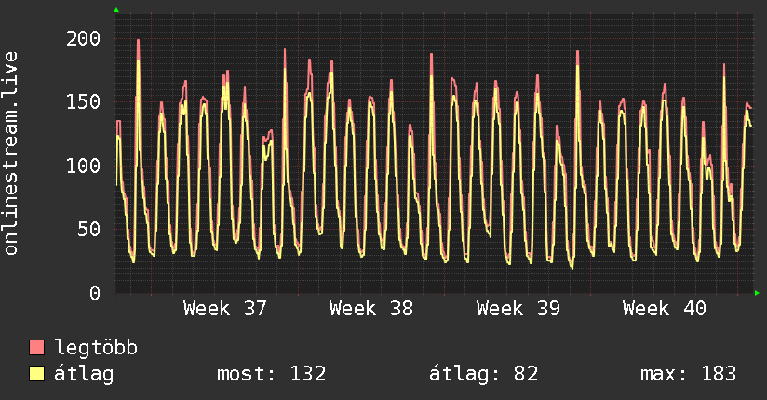Click the yellow átlag legend swatch
The image size is (767, 400).
(36, 373)
